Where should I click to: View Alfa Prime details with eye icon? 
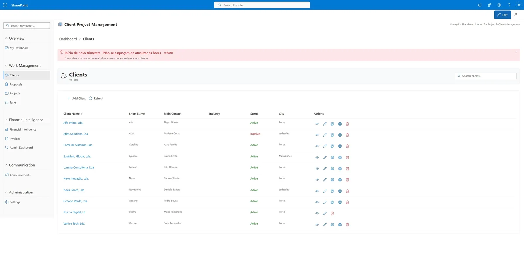pos(317,124)
